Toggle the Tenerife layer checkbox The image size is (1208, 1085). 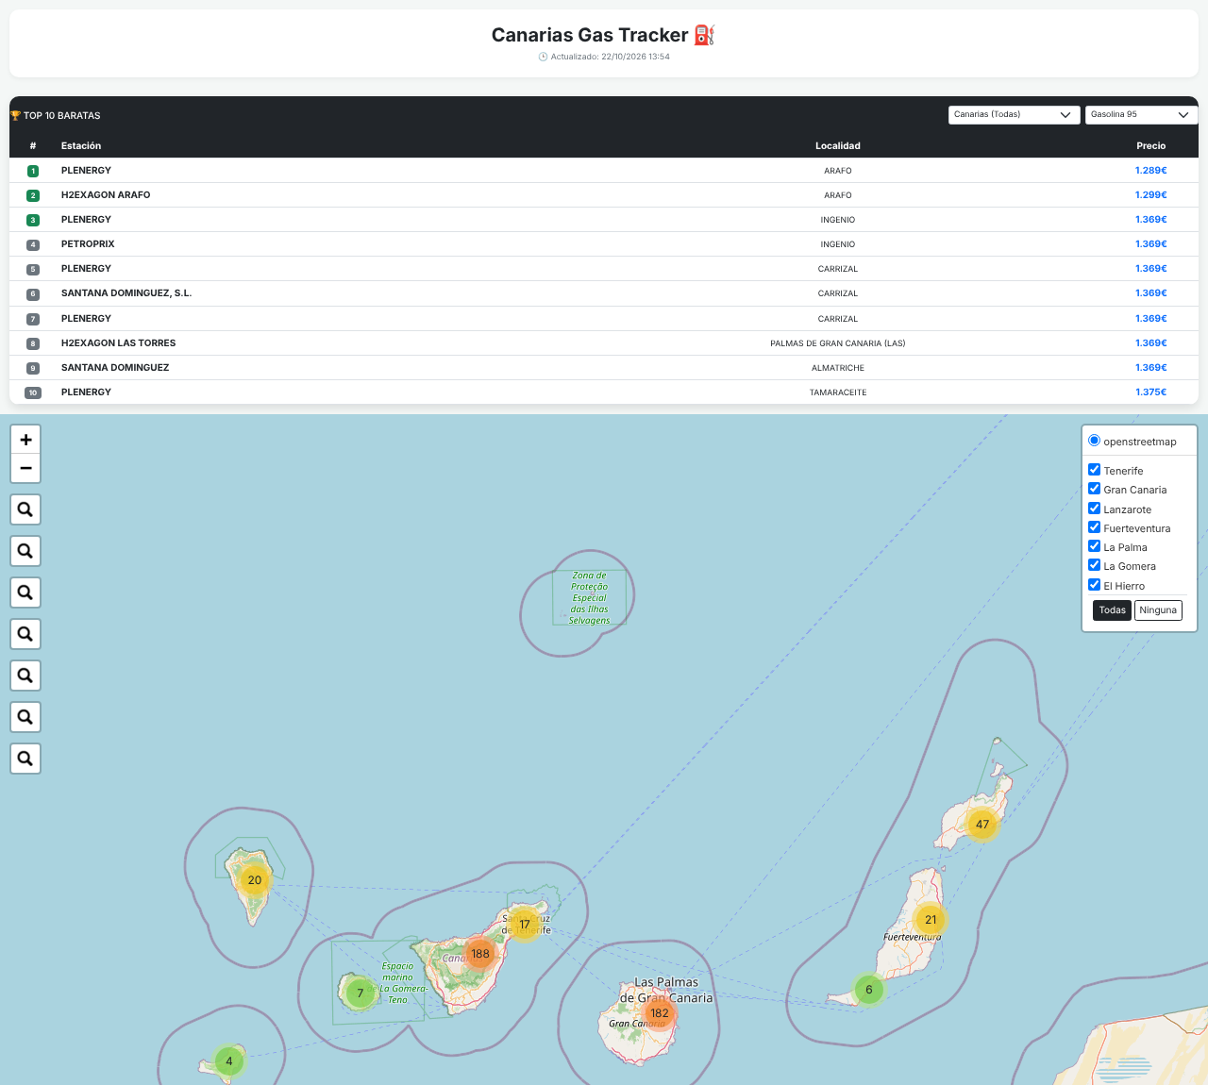tap(1095, 470)
